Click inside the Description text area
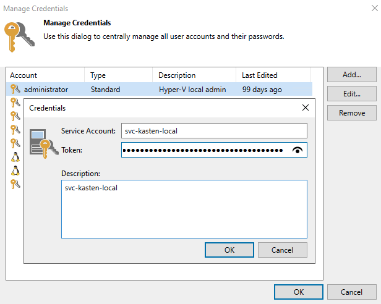The height and width of the screenshot is (304, 381). click(x=184, y=209)
